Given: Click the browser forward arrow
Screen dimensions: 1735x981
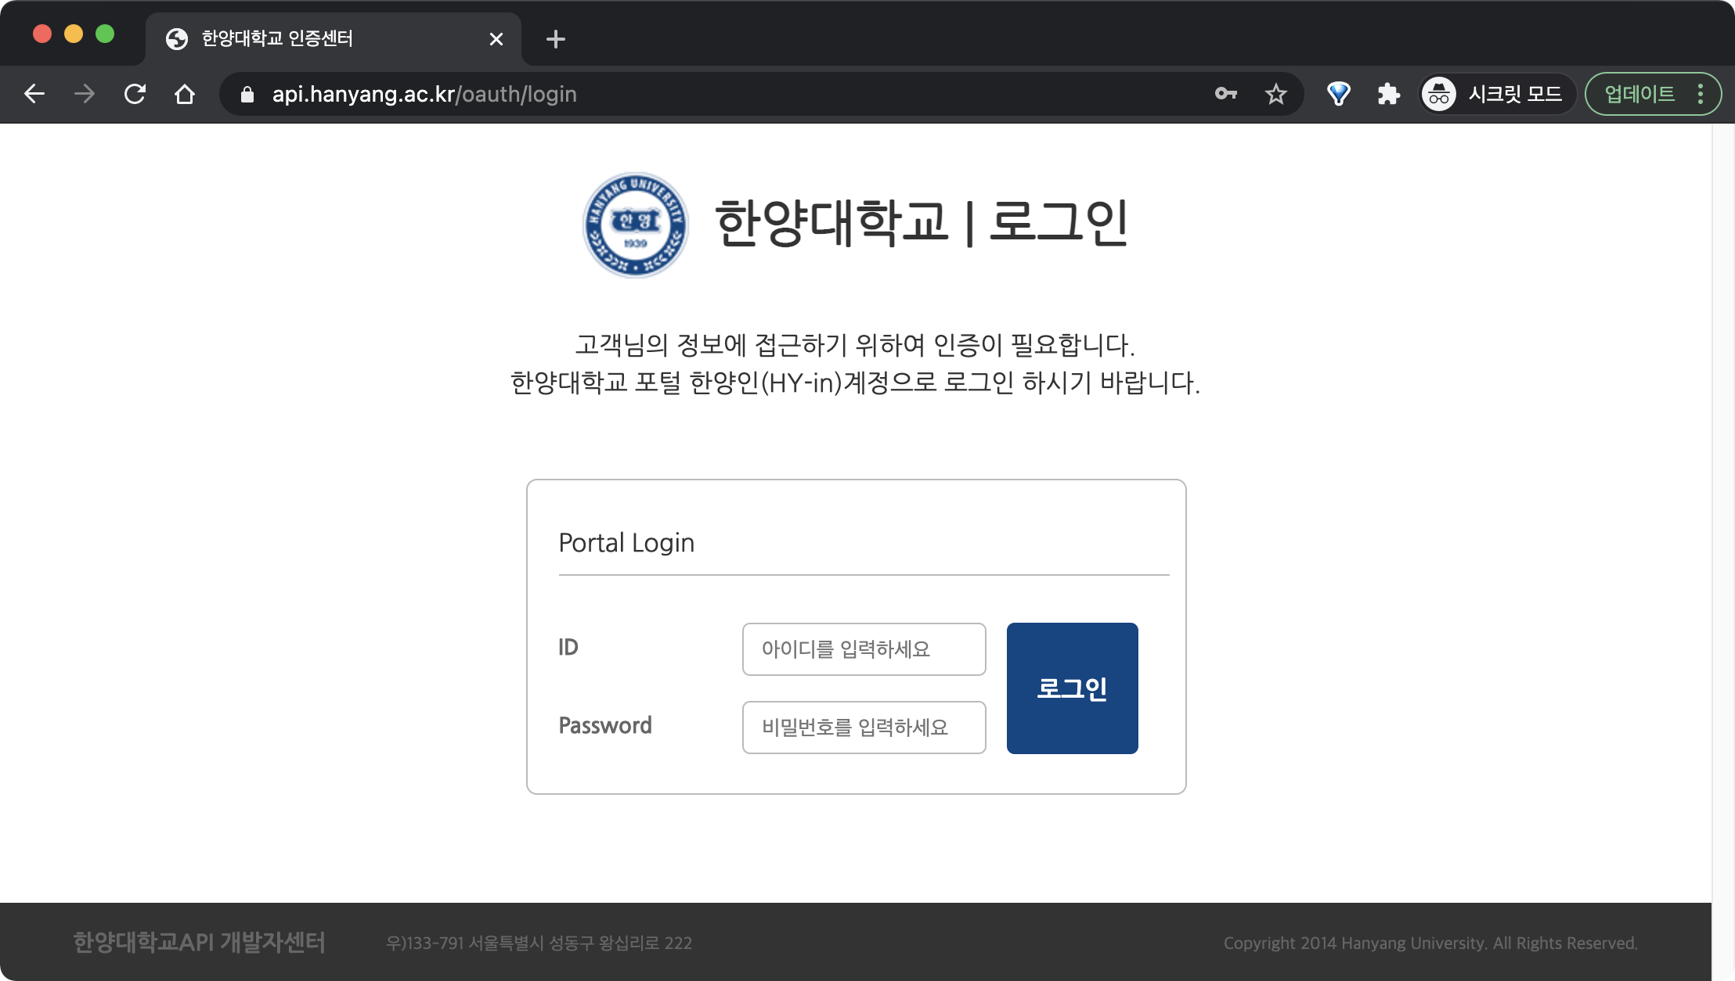Looking at the screenshot, I should [85, 94].
